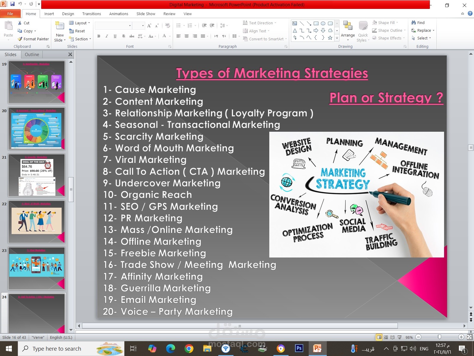The height and width of the screenshot is (356, 474).
Task: Switch to Normal view in status bar
Action: (x=379, y=337)
